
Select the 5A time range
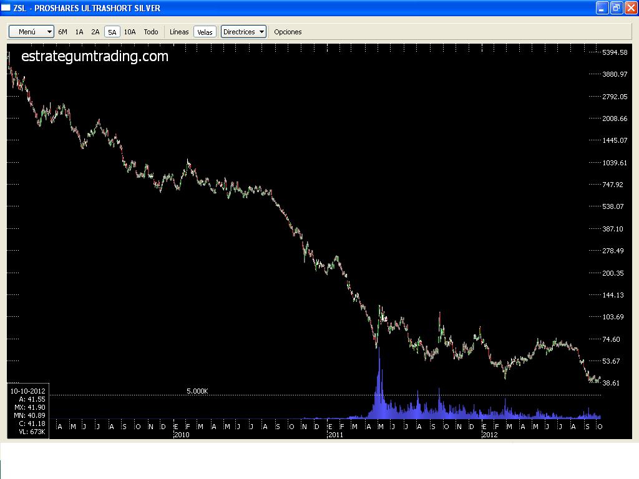pos(112,32)
